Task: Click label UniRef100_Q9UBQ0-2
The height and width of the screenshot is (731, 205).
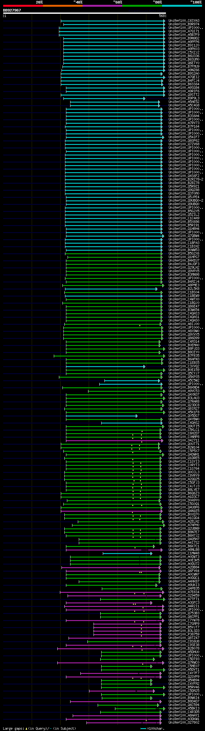Action: click(x=186, y=201)
